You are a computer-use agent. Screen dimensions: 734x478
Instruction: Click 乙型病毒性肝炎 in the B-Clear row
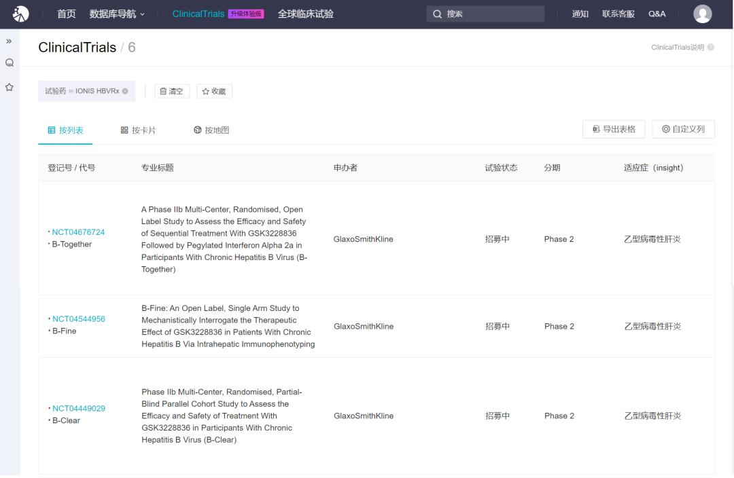(x=652, y=416)
